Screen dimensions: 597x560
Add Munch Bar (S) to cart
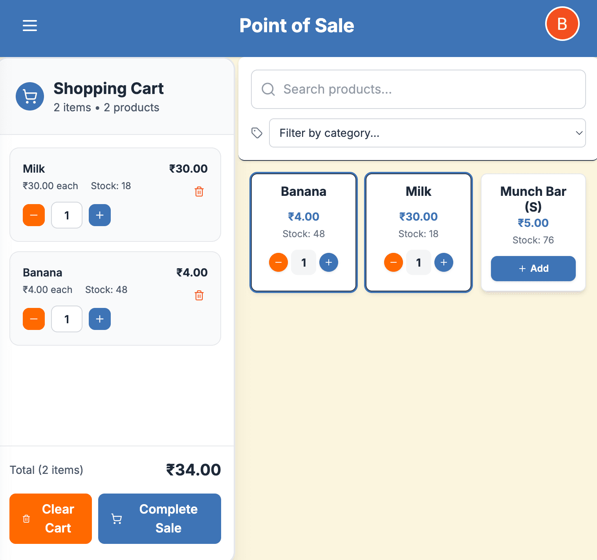533,269
